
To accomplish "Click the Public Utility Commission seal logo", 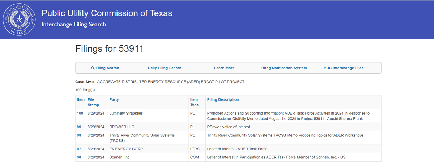I will (x=18, y=19).
